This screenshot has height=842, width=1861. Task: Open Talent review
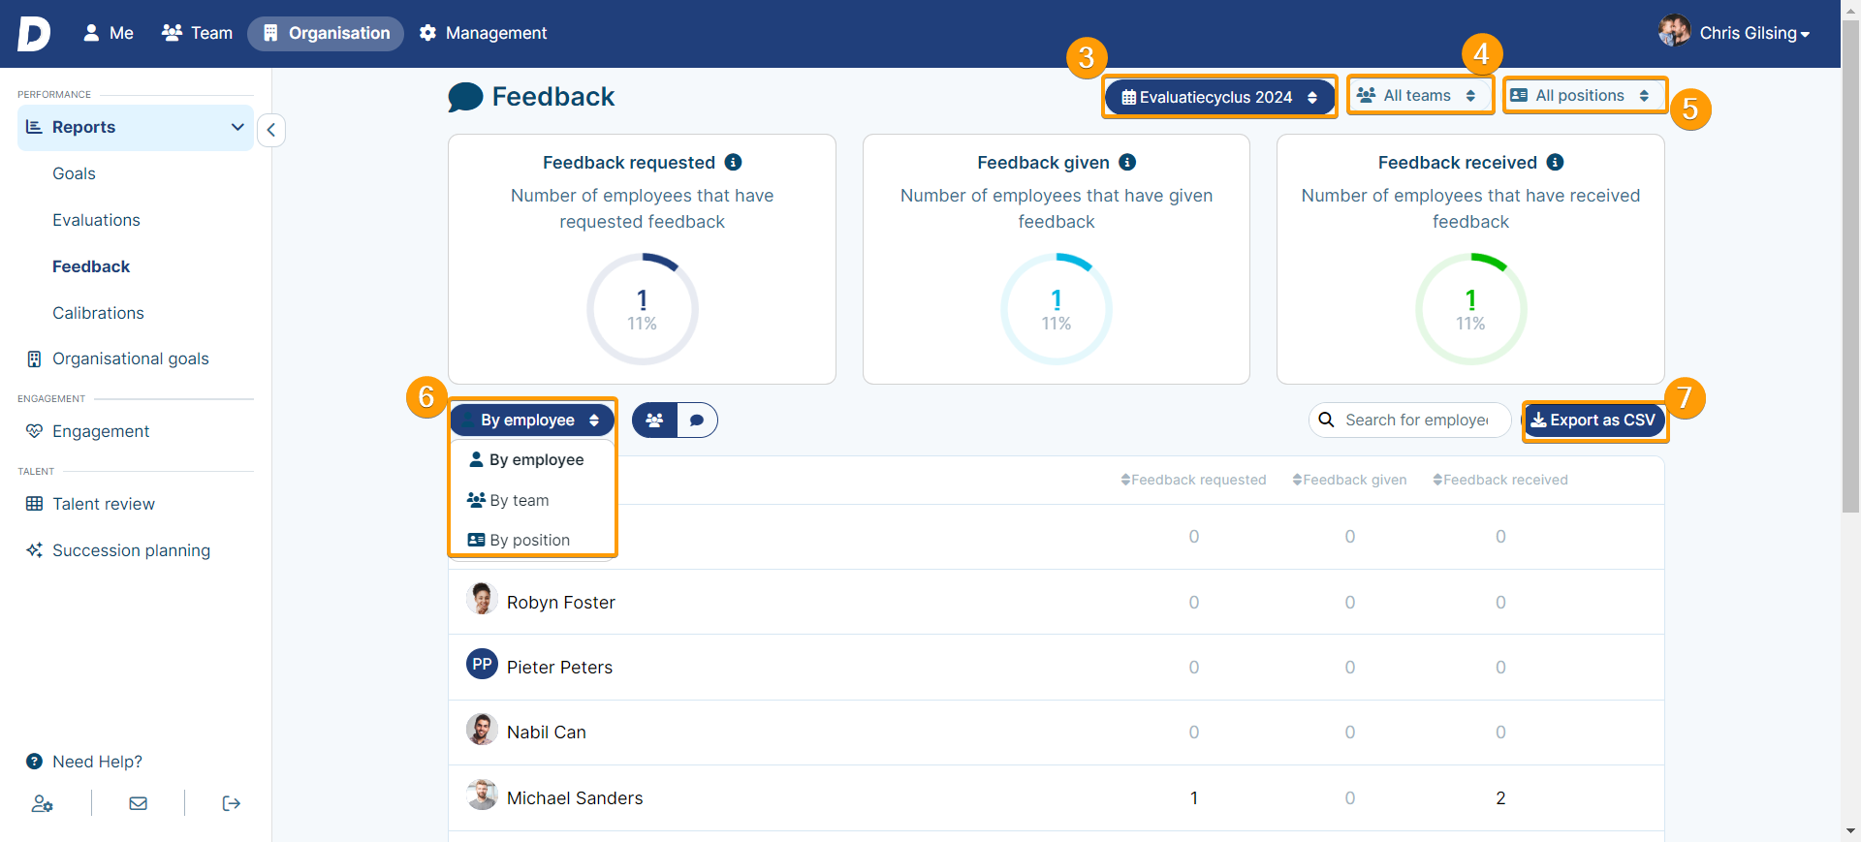pyautogui.click(x=104, y=504)
